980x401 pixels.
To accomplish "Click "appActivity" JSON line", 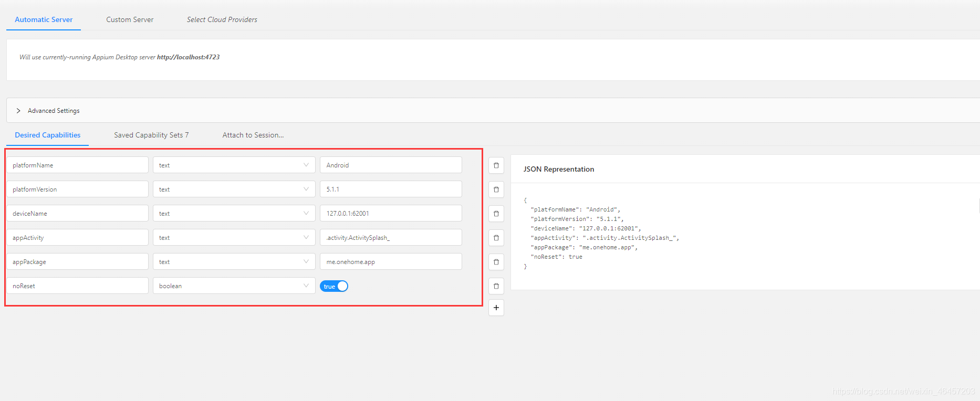I will (605, 238).
